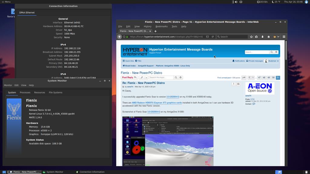
Task: Show site information for the current page
Action: pos(124,37)
